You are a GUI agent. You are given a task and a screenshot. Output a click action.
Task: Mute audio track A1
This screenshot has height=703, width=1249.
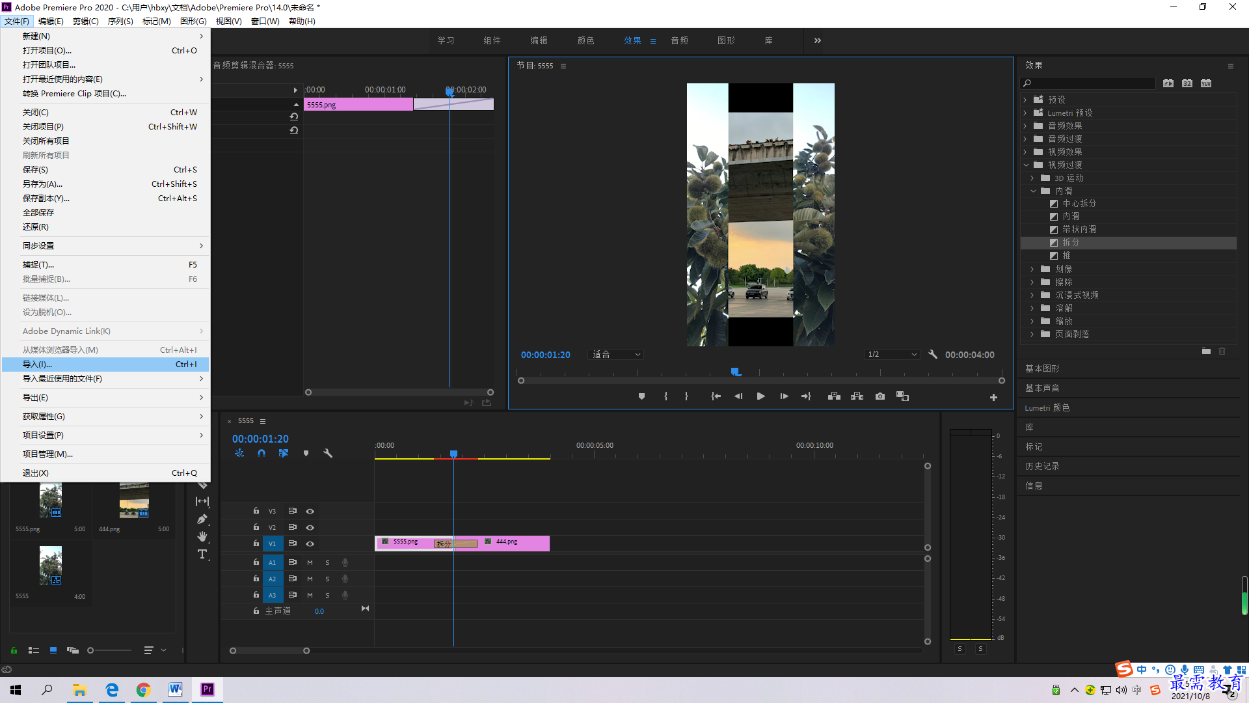[310, 562]
